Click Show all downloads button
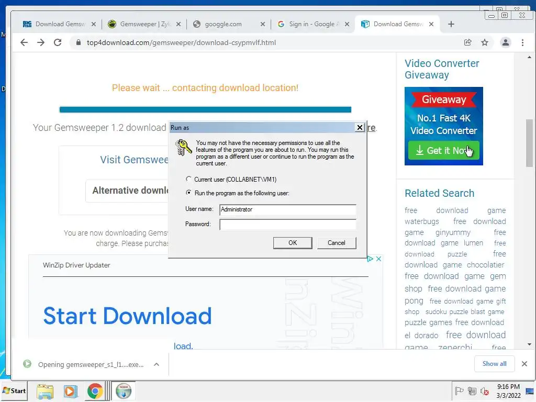 pos(494,364)
